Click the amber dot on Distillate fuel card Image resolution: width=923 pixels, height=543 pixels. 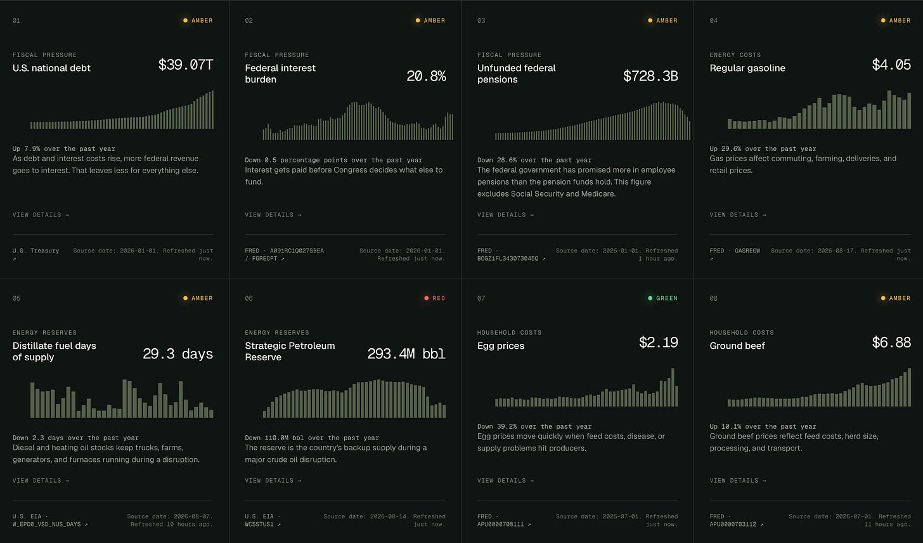pyautogui.click(x=185, y=298)
